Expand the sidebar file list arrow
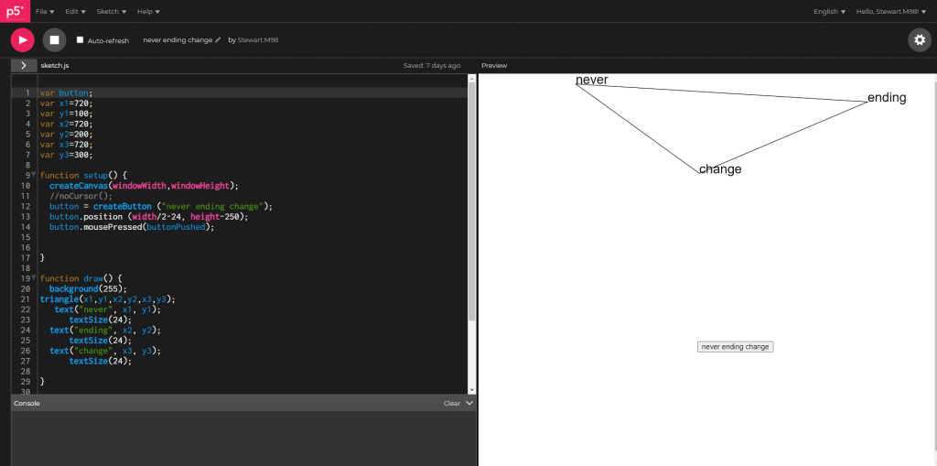The height and width of the screenshot is (466, 937). (23, 66)
